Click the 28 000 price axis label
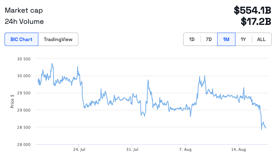278x161 pixels. [x=24, y=145]
